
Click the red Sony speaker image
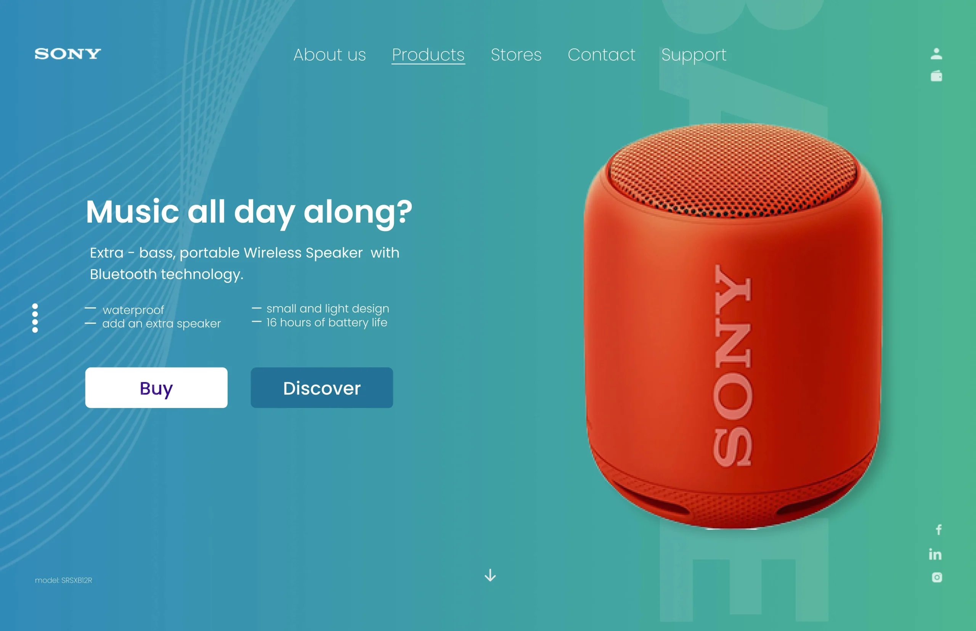coord(733,326)
